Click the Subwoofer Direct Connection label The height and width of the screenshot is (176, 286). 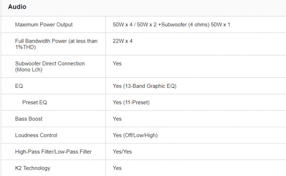point(50,63)
